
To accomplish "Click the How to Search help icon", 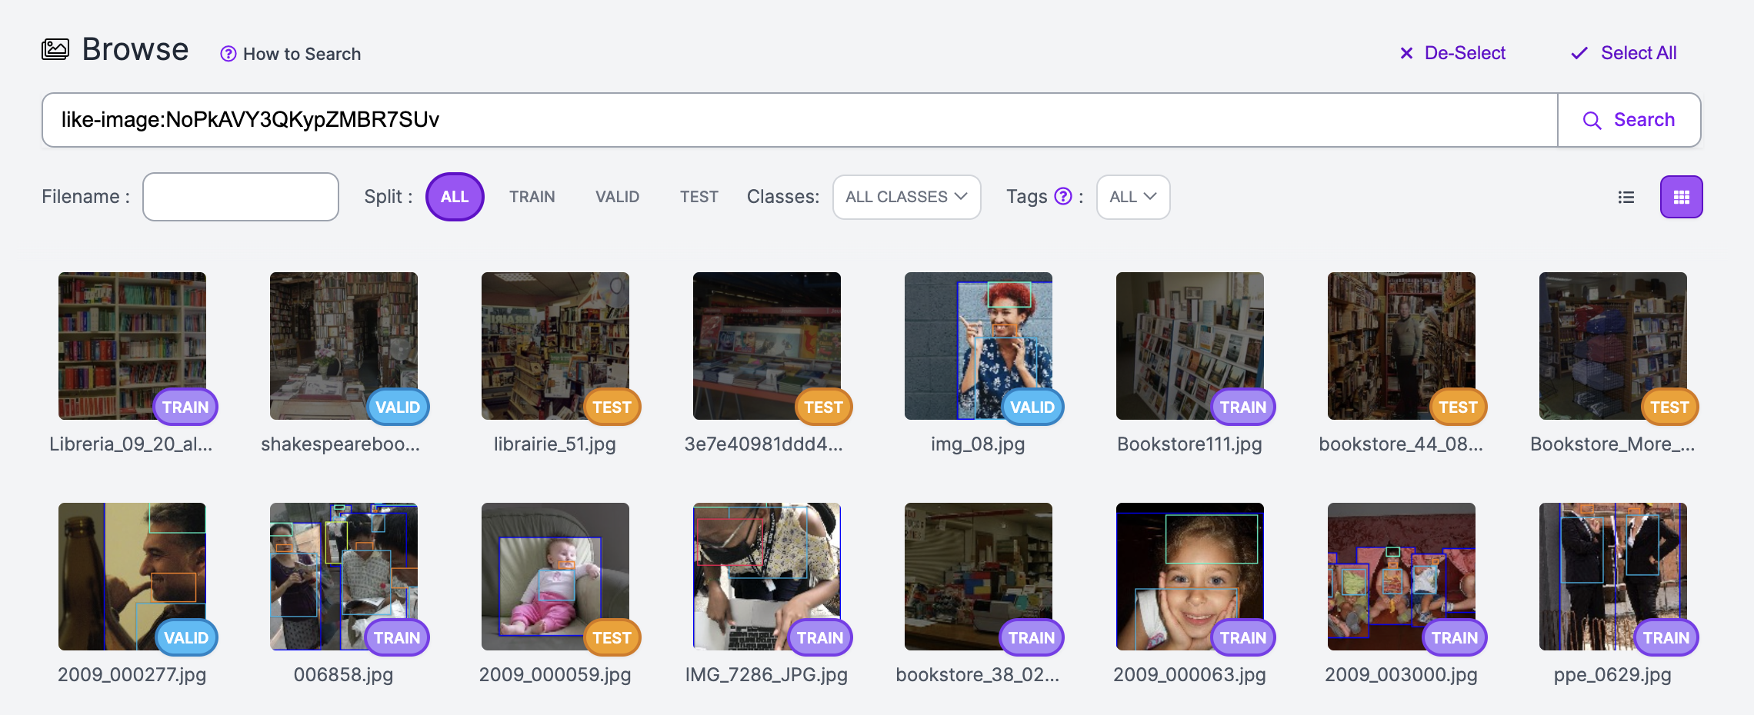I will [228, 54].
